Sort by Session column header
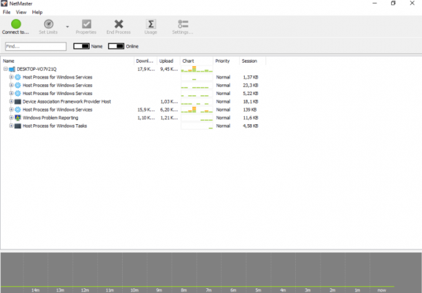Screen dimensions: 422x293 coord(252,61)
